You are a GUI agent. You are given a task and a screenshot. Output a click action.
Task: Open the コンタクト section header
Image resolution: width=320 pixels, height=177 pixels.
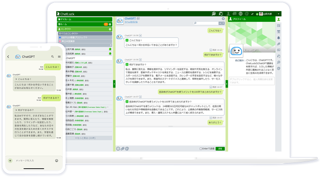pos(84,29)
